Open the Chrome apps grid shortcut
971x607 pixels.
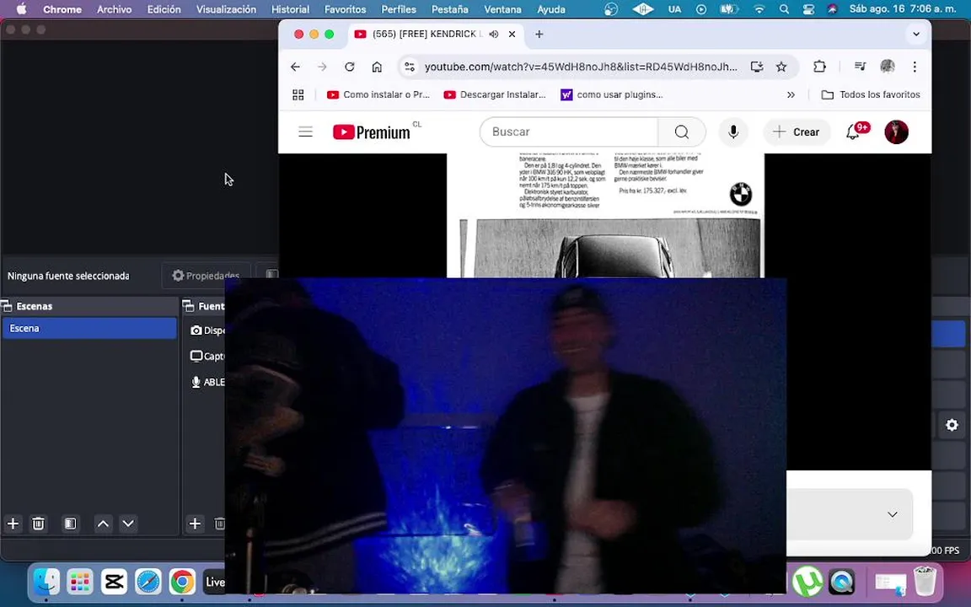point(298,94)
